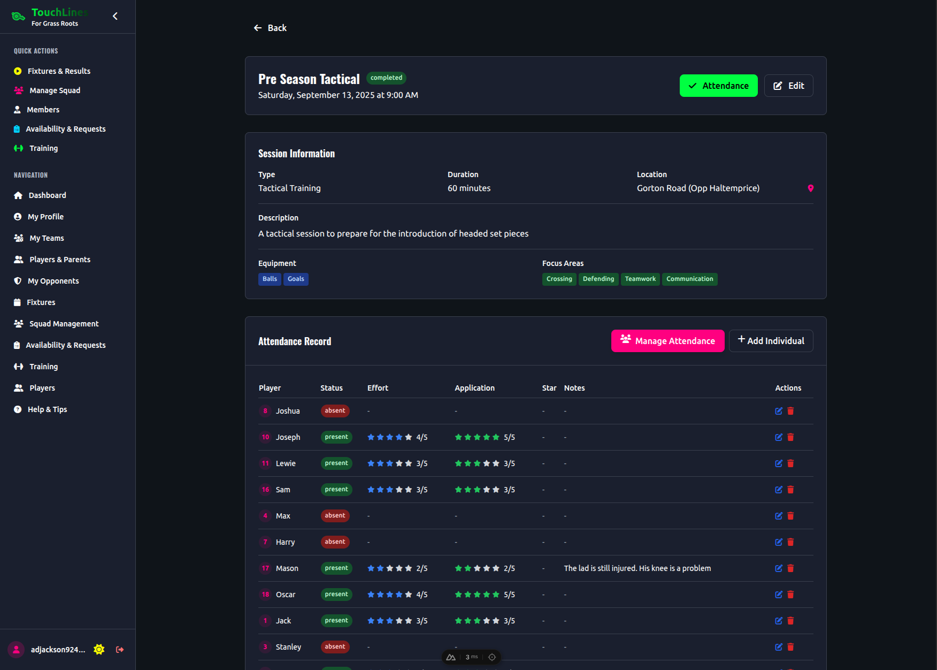Click the pink location pin beside Gorton Road
937x670 pixels.
point(811,188)
